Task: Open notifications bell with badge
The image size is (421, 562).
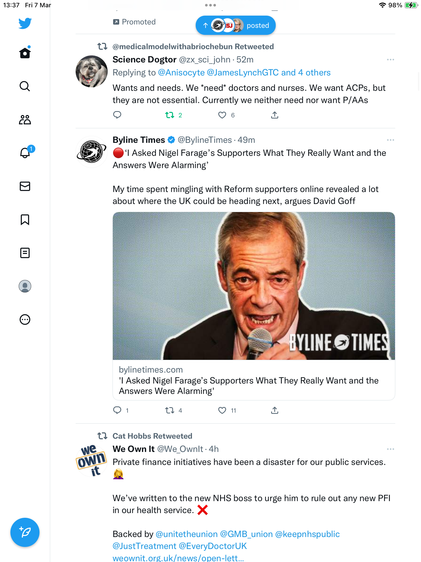Action: (x=25, y=152)
